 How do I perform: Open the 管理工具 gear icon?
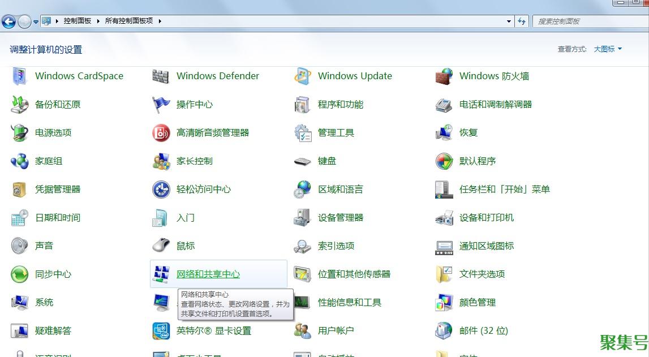click(x=302, y=133)
